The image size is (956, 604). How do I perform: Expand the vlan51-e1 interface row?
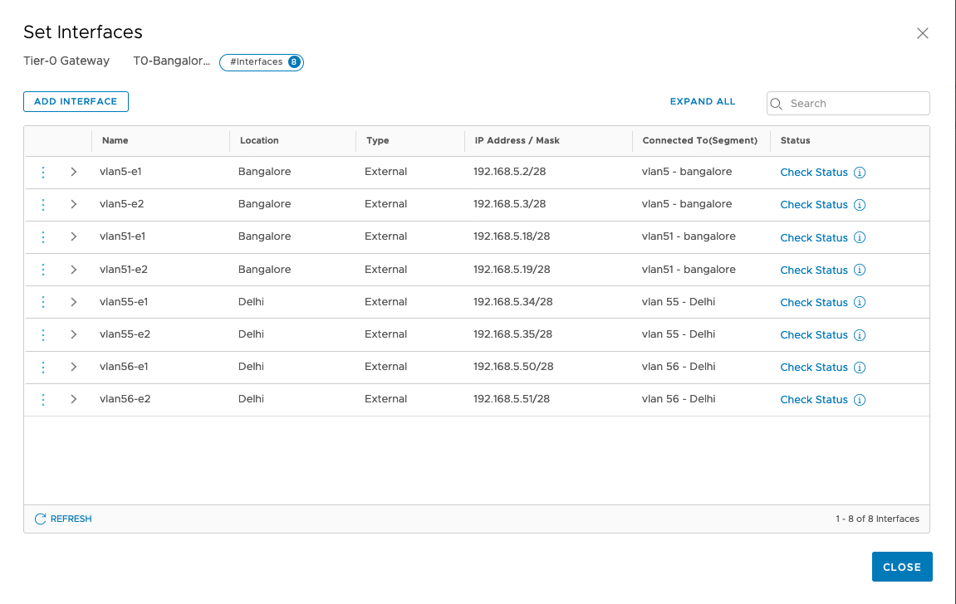coord(73,236)
